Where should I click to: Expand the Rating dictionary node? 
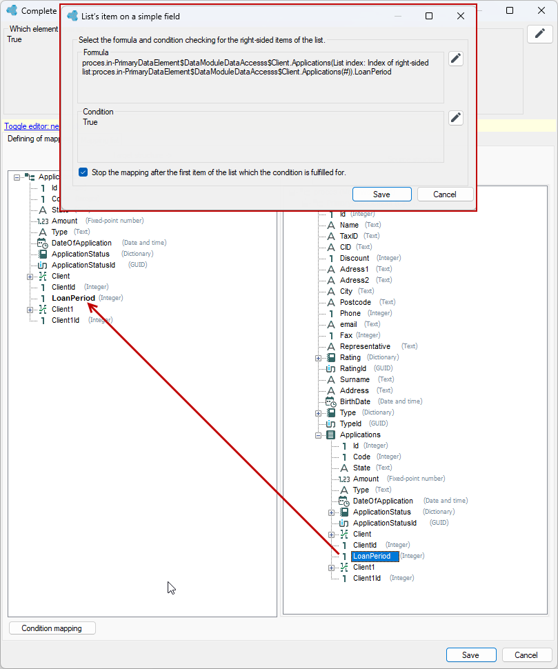318,358
